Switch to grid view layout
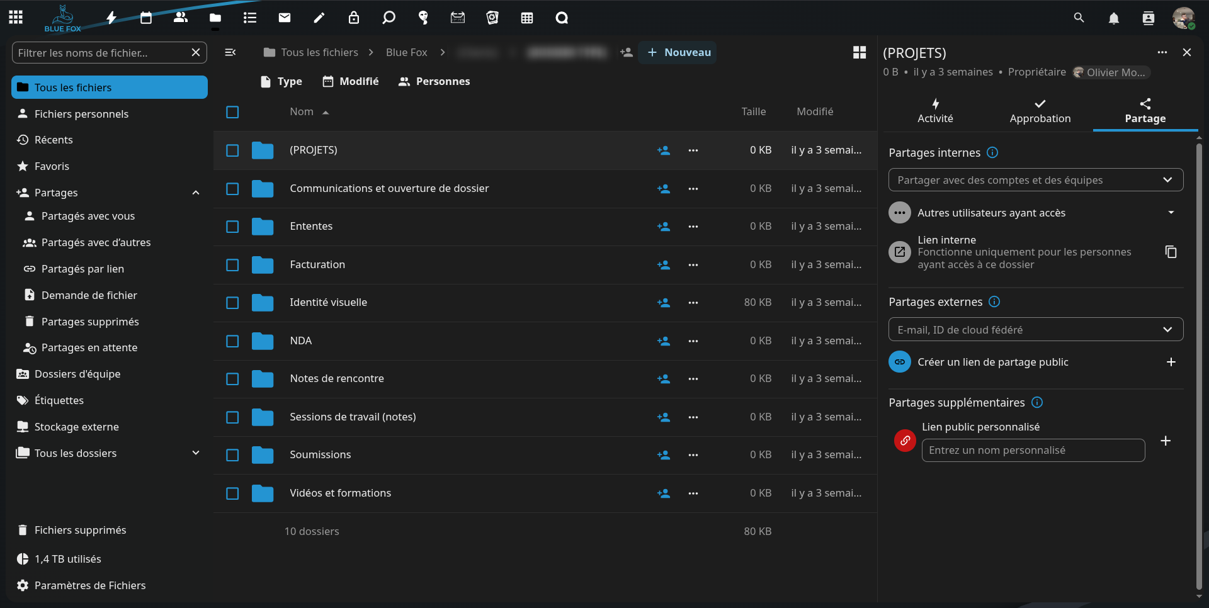The height and width of the screenshot is (608, 1209). [859, 52]
